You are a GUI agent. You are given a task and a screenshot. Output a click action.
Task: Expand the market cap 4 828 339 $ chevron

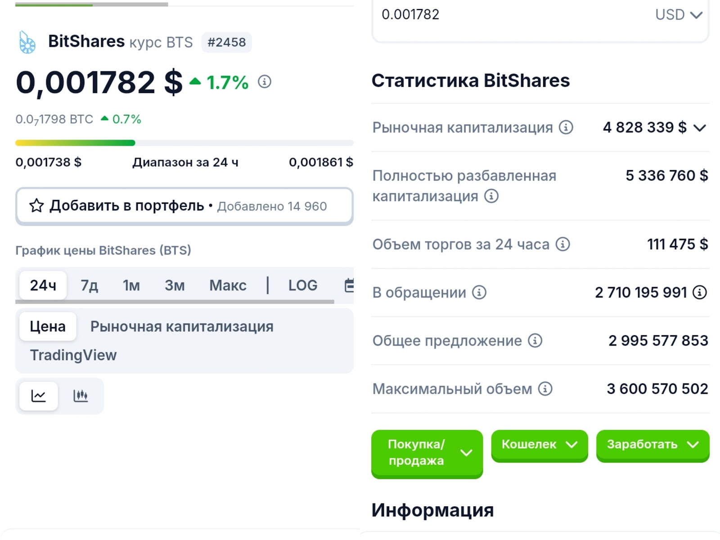[x=700, y=128]
